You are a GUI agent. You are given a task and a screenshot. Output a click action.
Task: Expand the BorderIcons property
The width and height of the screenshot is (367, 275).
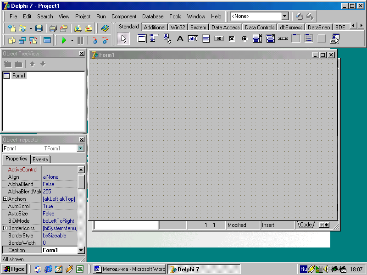coord(5,228)
